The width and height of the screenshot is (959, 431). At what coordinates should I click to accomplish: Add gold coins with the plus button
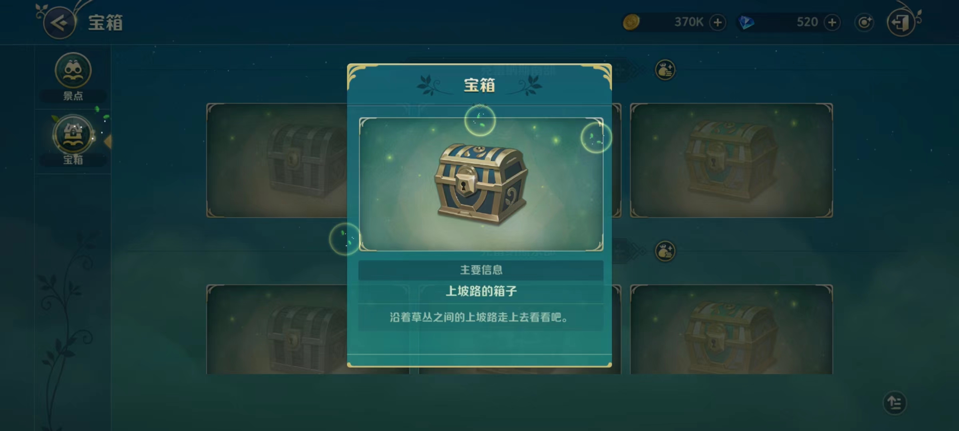[718, 22]
